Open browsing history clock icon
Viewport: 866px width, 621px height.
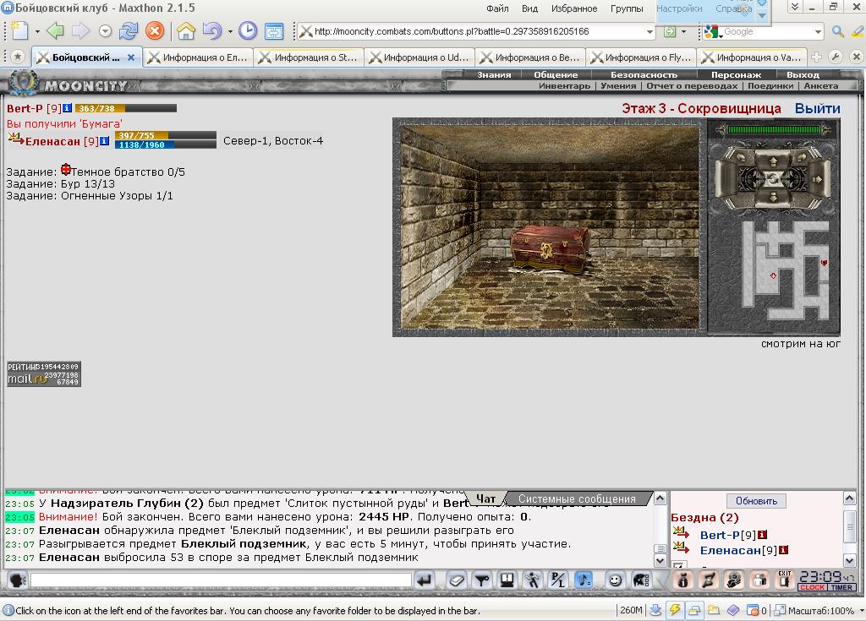[248, 31]
